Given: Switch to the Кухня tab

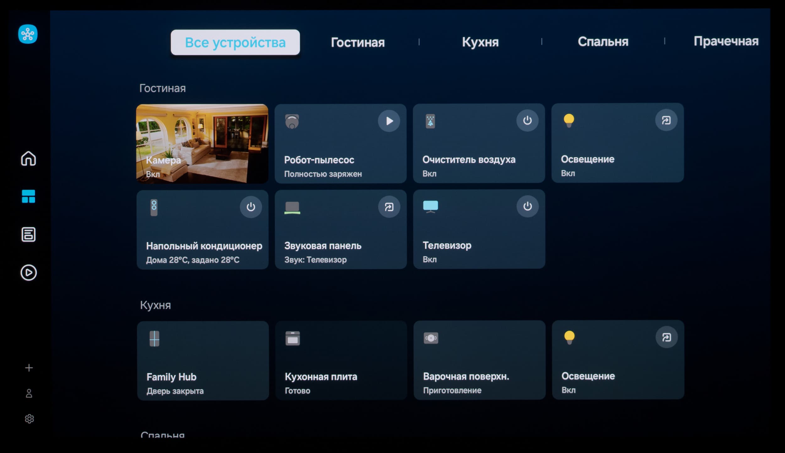Looking at the screenshot, I should (x=480, y=42).
